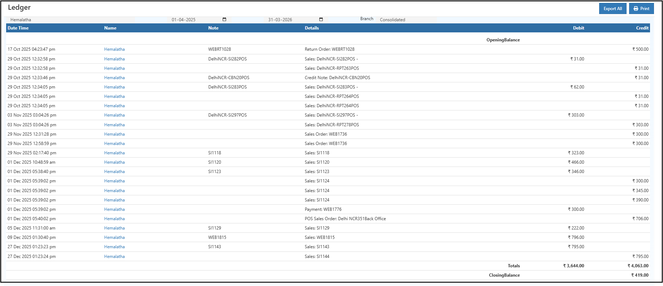Click the OpeningBalance label

pos(503,40)
